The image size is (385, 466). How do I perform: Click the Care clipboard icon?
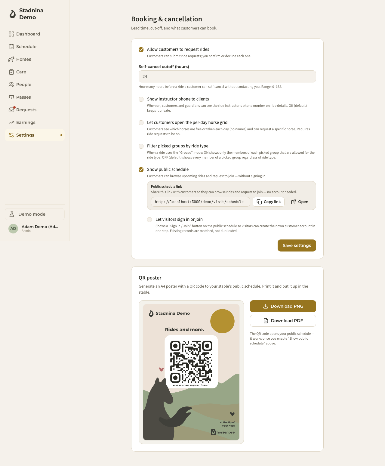click(11, 72)
